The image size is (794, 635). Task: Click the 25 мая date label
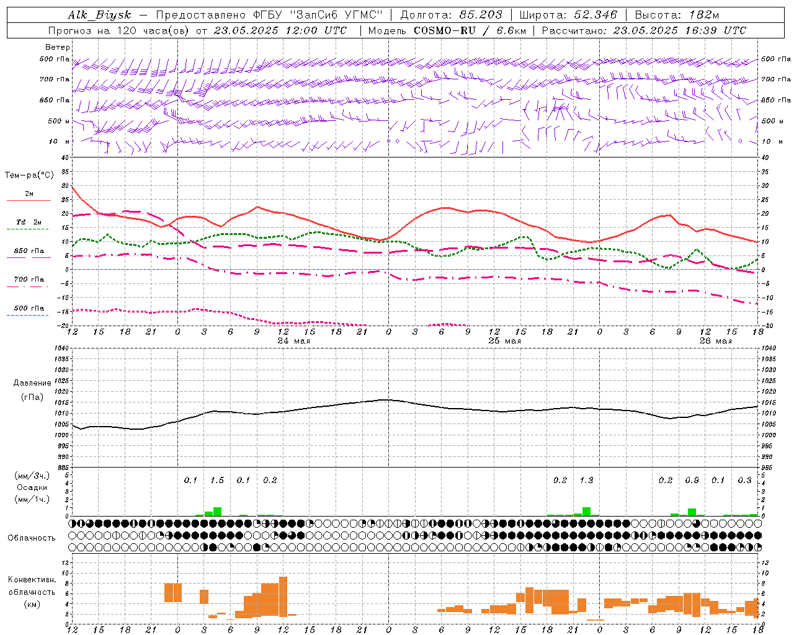pos(505,341)
